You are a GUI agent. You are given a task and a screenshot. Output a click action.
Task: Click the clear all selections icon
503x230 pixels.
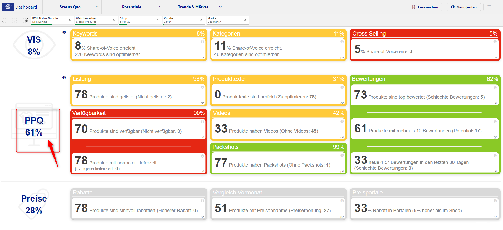25,21
